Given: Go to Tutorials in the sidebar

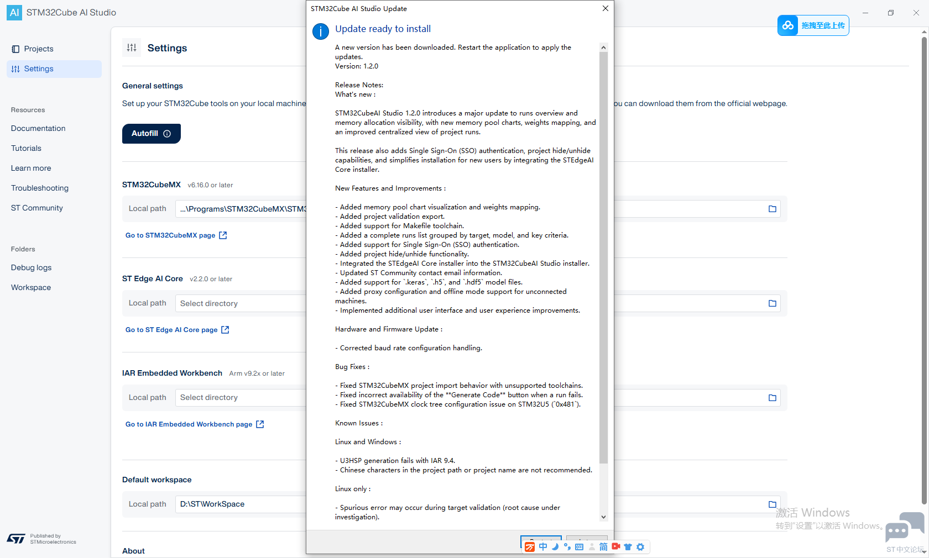Looking at the screenshot, I should pyautogui.click(x=26, y=148).
